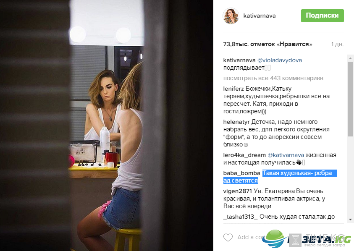Image resolution: width=354 pixels, height=251 pixels.
Task: Open _tasha1313_ commenter profile
Action: pyautogui.click(x=240, y=217)
